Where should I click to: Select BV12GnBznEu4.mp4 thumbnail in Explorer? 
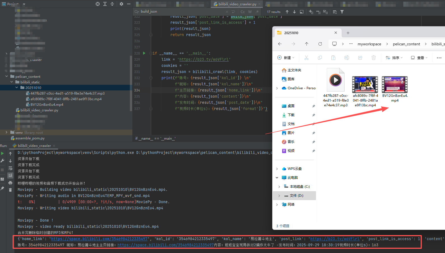[x=395, y=85]
